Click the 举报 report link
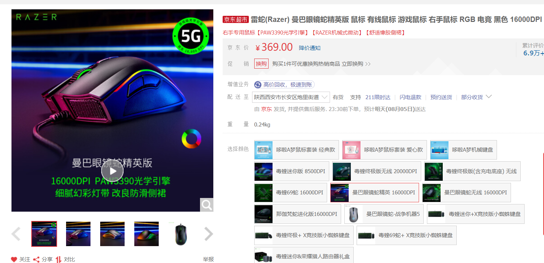This screenshot has width=544, height=263. point(208,259)
